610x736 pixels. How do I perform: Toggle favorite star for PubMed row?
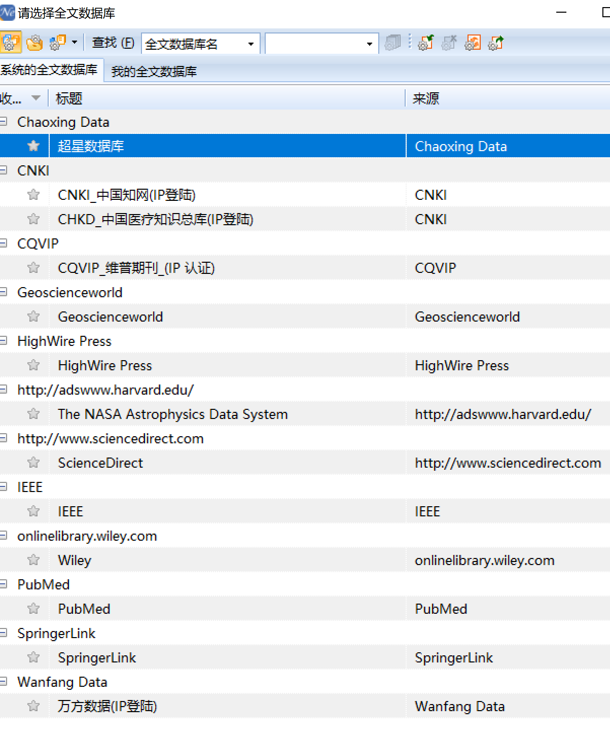point(33,609)
